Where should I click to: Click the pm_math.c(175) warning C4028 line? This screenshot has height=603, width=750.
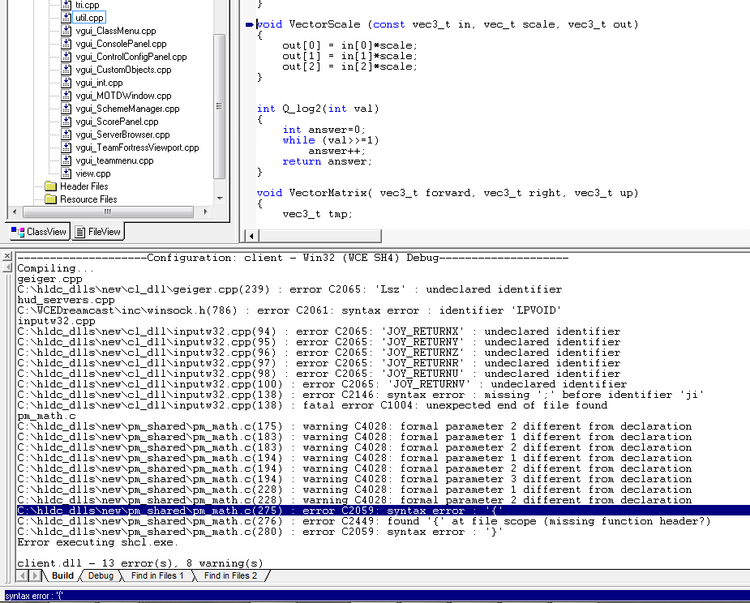354,426
